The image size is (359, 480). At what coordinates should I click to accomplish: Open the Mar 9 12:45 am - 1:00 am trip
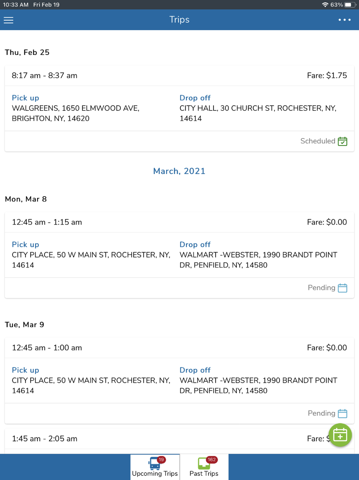click(x=179, y=381)
